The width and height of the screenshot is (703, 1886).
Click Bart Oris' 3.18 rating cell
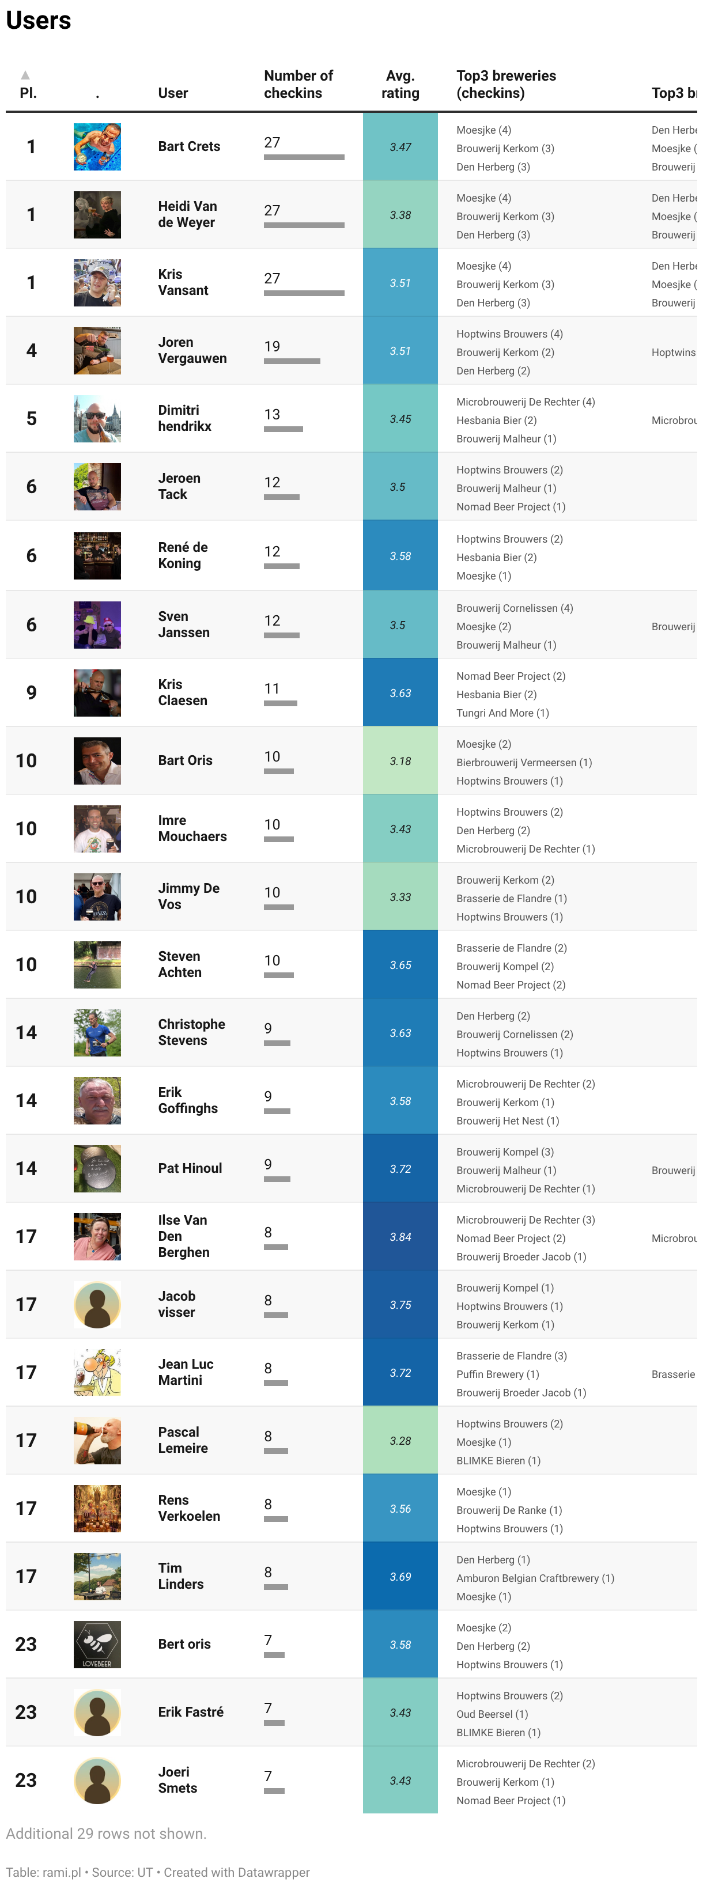coord(400,761)
